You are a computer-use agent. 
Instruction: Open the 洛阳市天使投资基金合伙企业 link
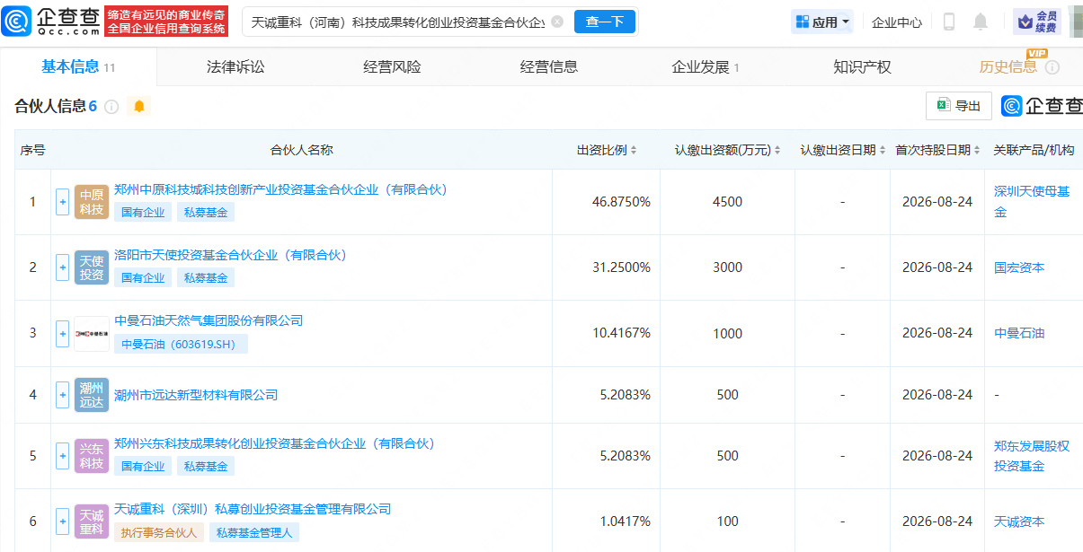(x=230, y=255)
